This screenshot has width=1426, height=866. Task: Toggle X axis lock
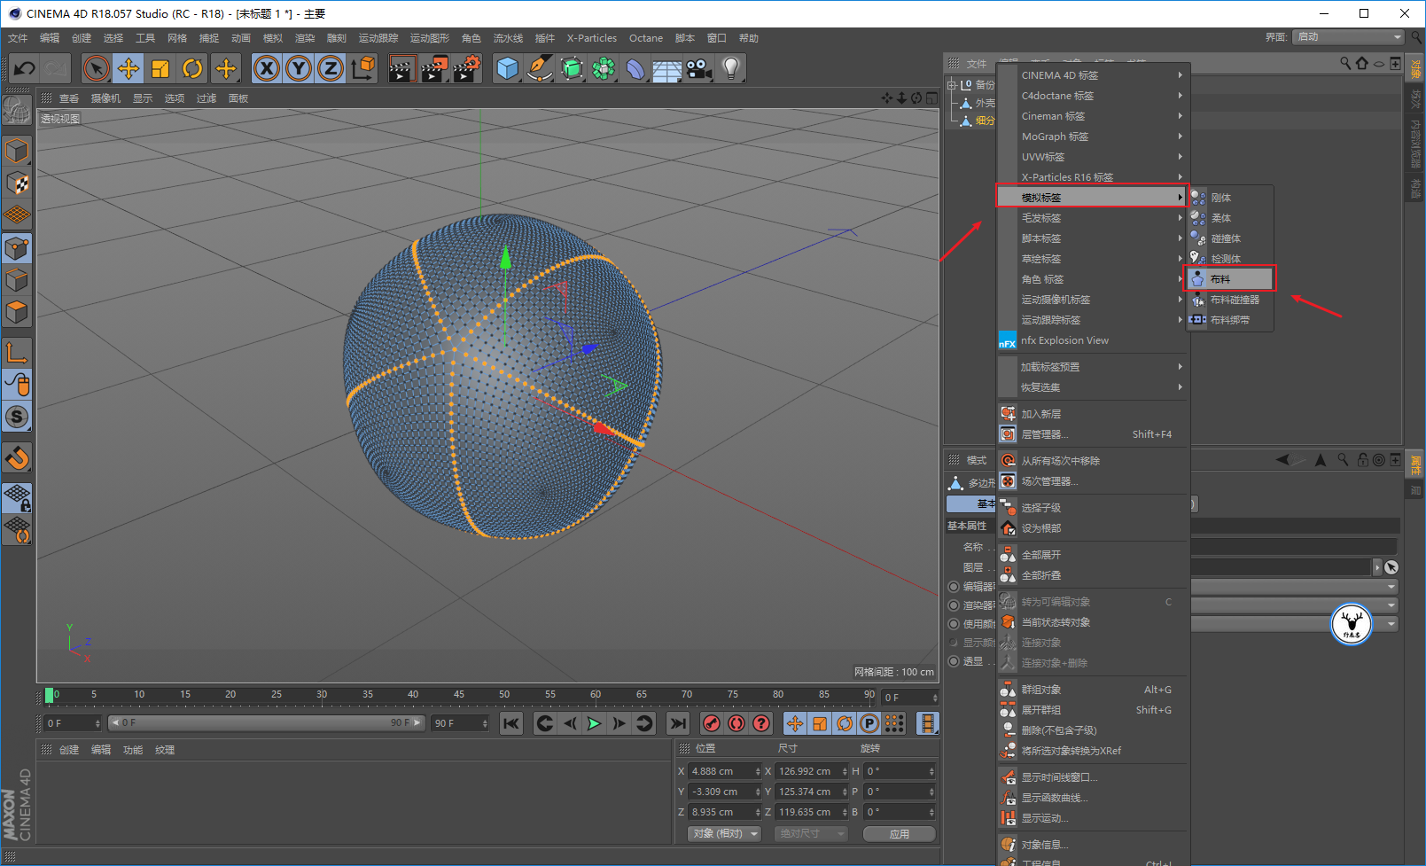(x=267, y=68)
